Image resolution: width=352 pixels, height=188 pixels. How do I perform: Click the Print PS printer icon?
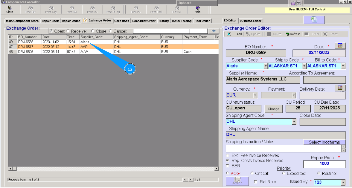(135, 8)
